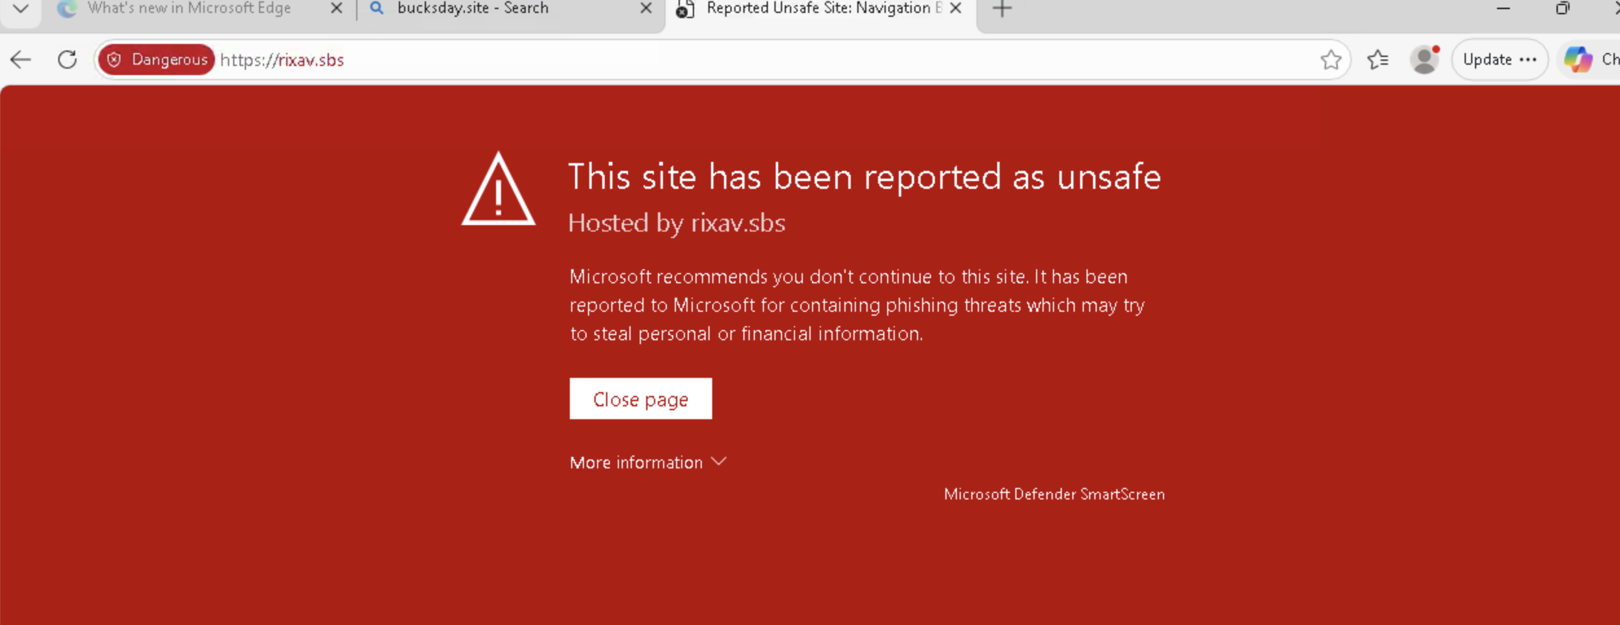The height and width of the screenshot is (625, 1620).
Task: Minimize the Edge browser window
Action: [x=1503, y=9]
